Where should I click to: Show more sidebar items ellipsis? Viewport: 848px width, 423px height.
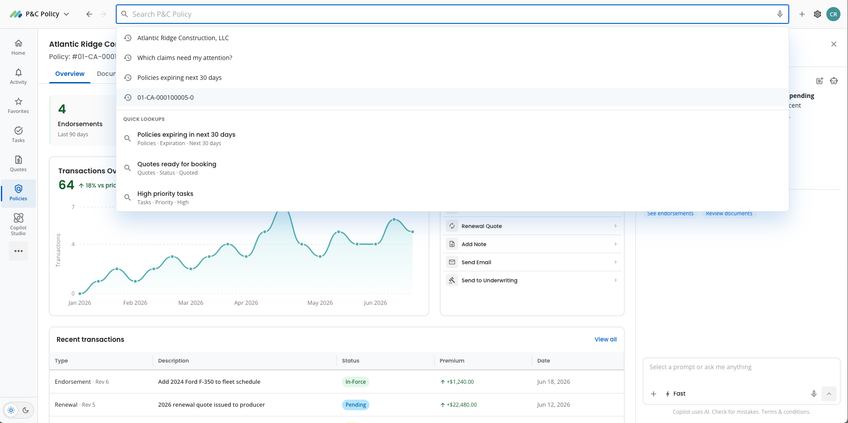tap(19, 251)
